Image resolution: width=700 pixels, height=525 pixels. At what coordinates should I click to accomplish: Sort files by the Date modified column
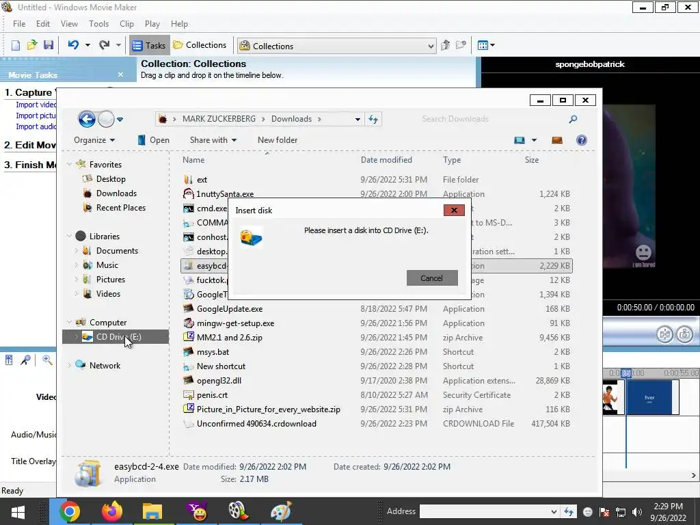(x=386, y=160)
